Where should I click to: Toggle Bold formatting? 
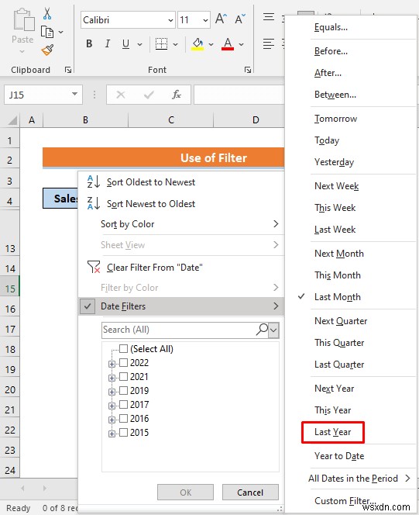[89, 44]
